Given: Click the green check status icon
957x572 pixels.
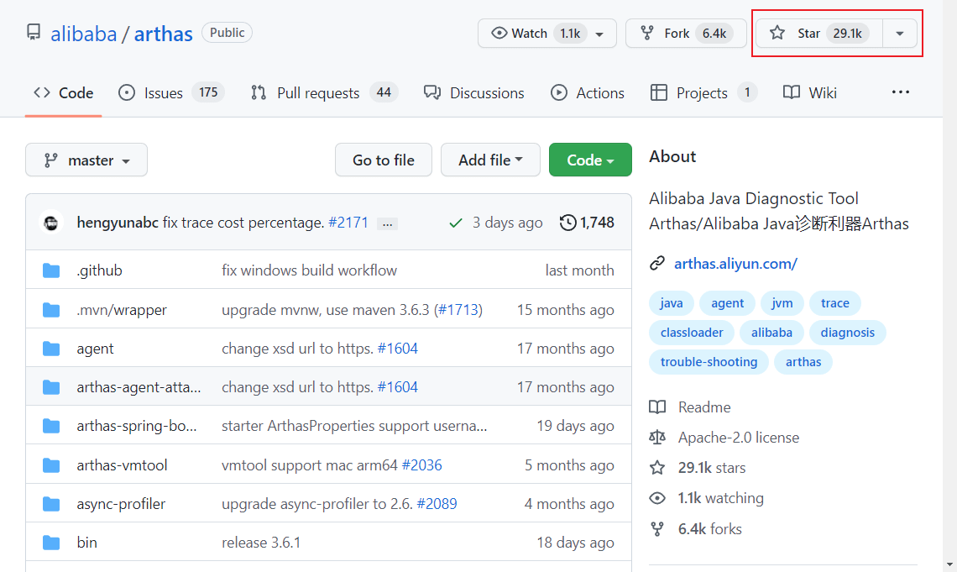Looking at the screenshot, I should (x=456, y=223).
